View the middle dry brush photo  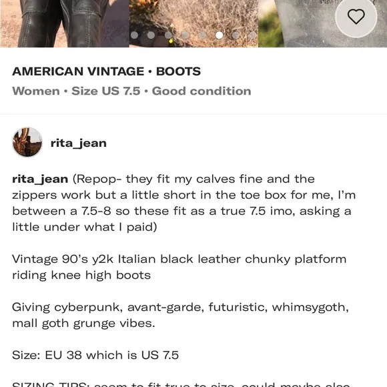pyautogui.click(x=193, y=23)
